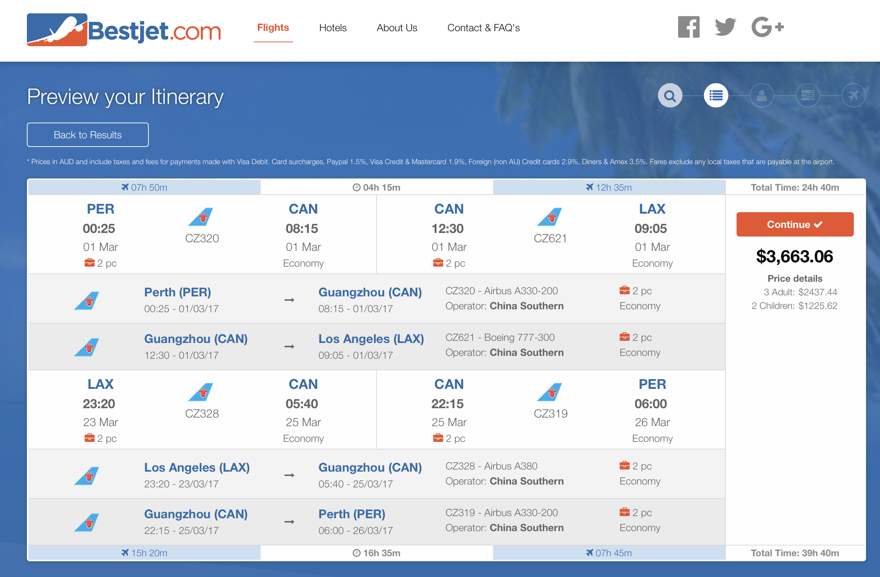The height and width of the screenshot is (577, 880).
Task: Go to the Hotels menu item
Action: [333, 28]
